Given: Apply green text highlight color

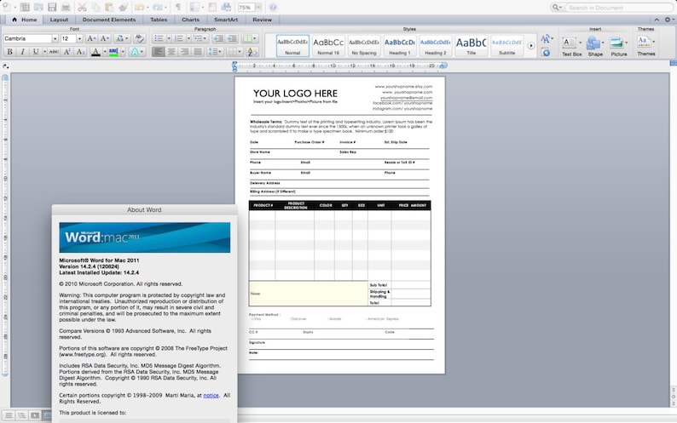Looking at the screenshot, I should pyautogui.click(x=113, y=52).
